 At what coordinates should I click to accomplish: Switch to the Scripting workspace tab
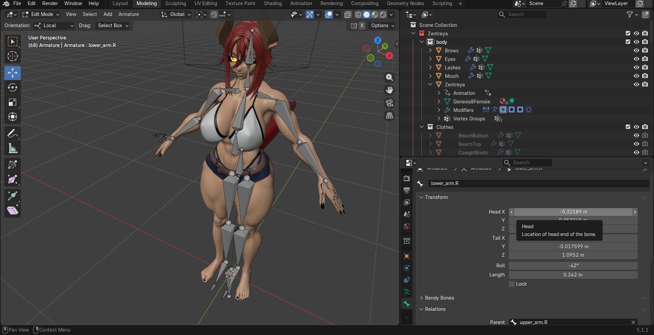442,3
